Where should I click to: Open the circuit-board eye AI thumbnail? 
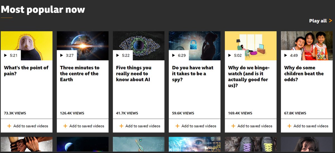(x=139, y=46)
